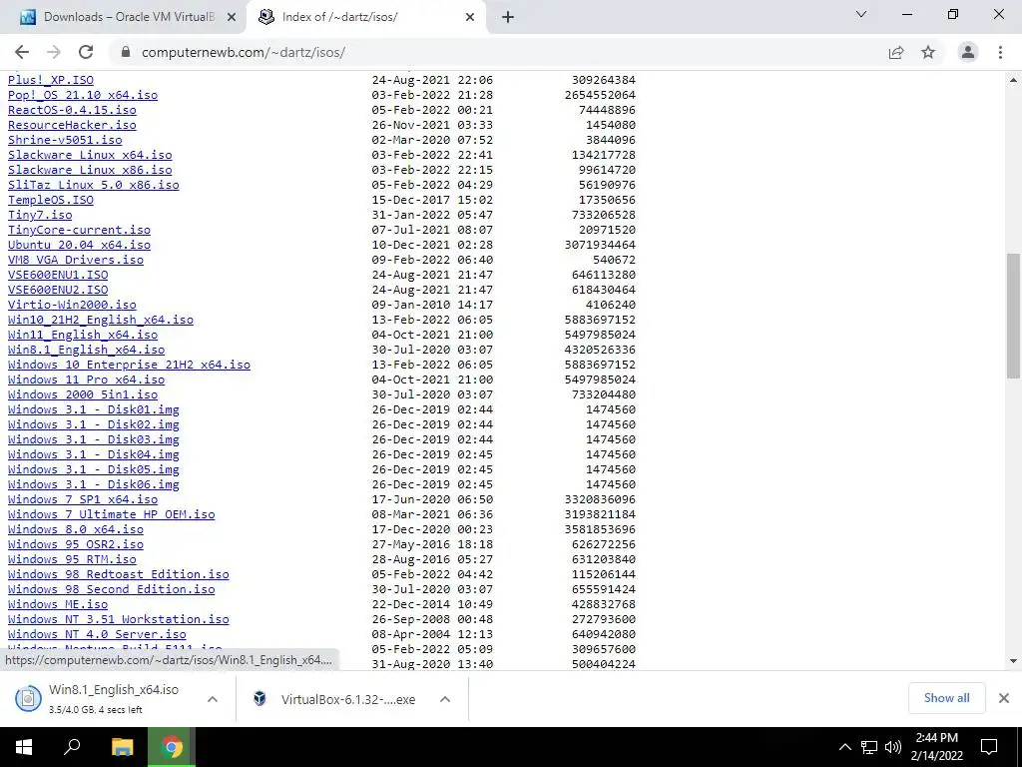Open the taskbar clock and date
1022x767 pixels.
pyautogui.click(x=936, y=747)
